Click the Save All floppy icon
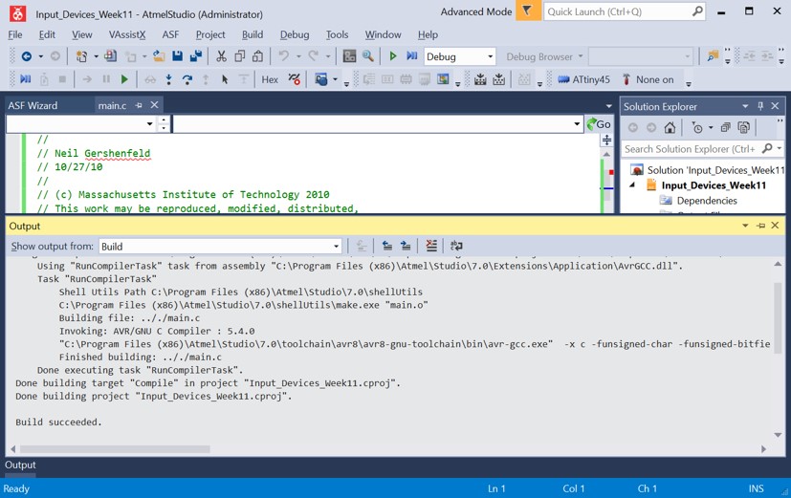791x498 pixels. click(x=196, y=56)
